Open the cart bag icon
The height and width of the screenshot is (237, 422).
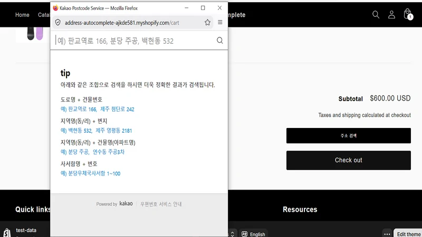pyautogui.click(x=408, y=14)
